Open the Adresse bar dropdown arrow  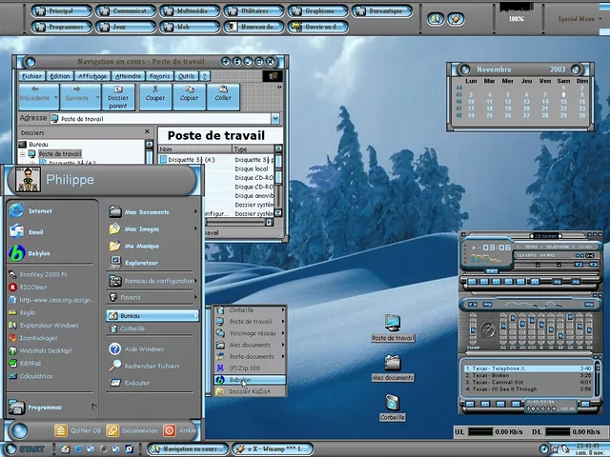pyautogui.click(x=275, y=119)
